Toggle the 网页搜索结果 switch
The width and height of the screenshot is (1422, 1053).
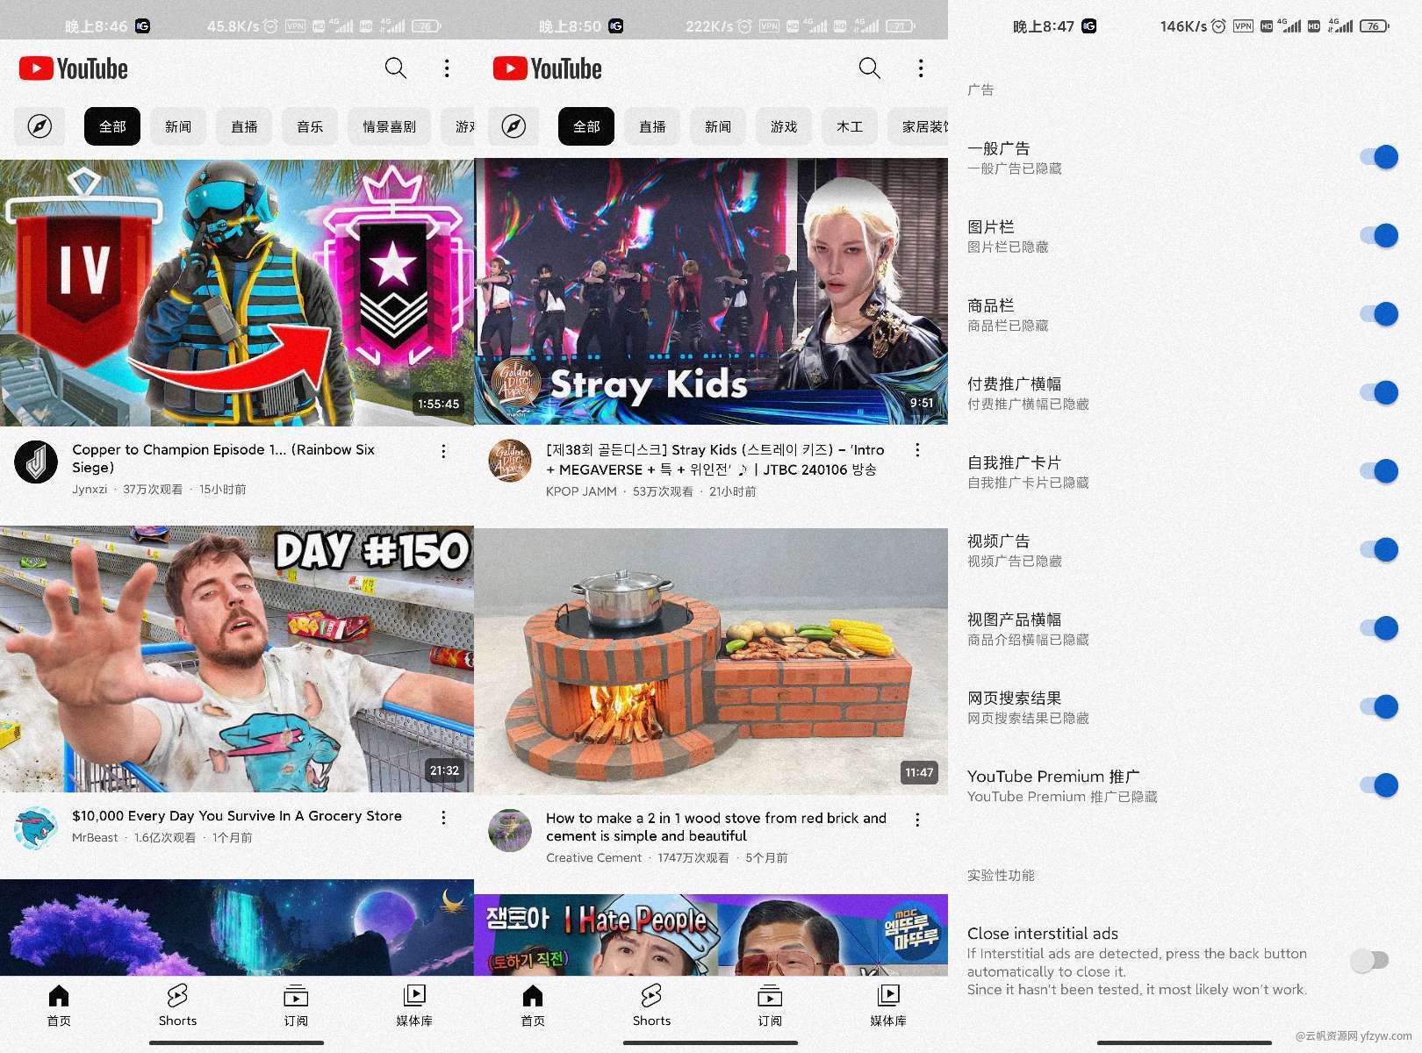(x=1378, y=706)
